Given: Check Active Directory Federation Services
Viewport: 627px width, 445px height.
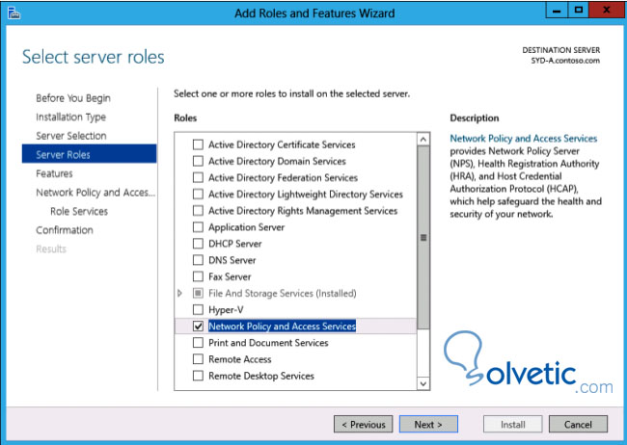Looking at the screenshot, I should pyautogui.click(x=198, y=177).
